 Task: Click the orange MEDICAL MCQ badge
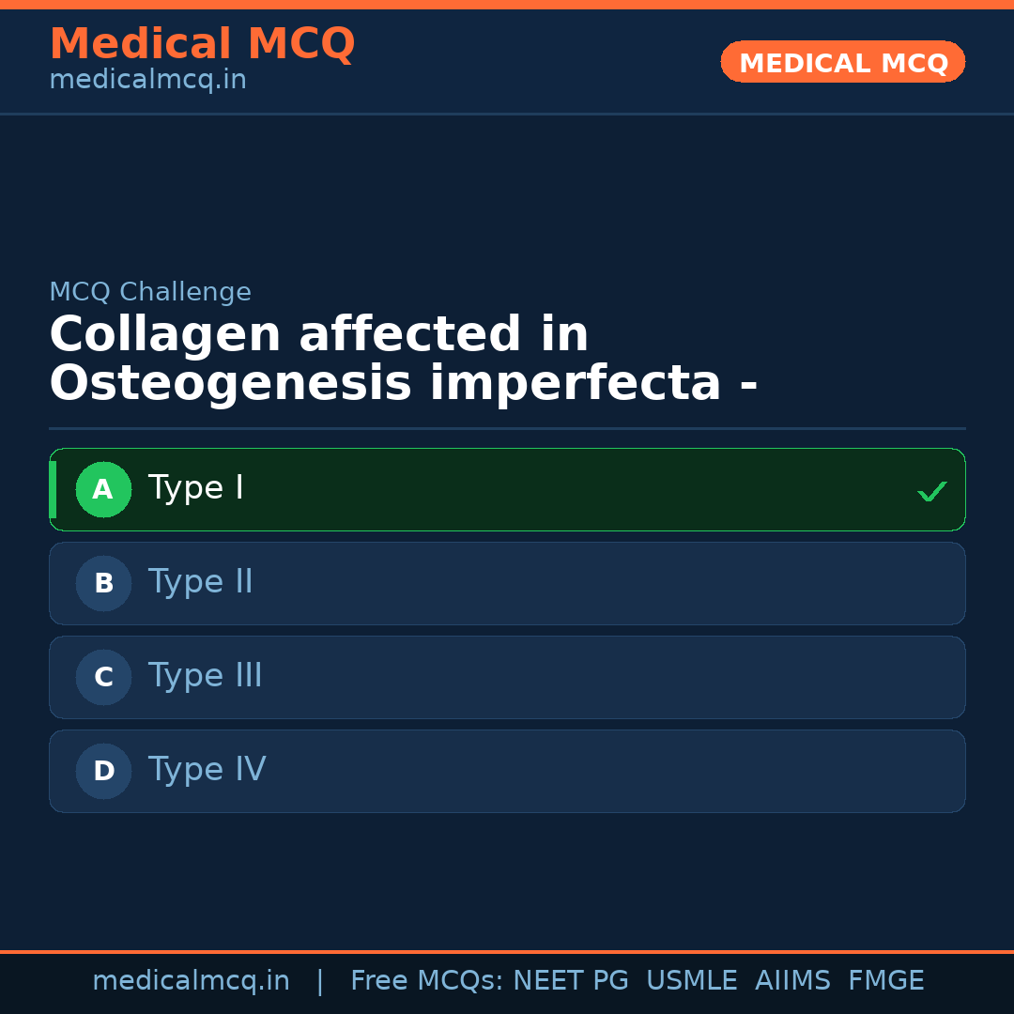pyautogui.click(x=842, y=62)
